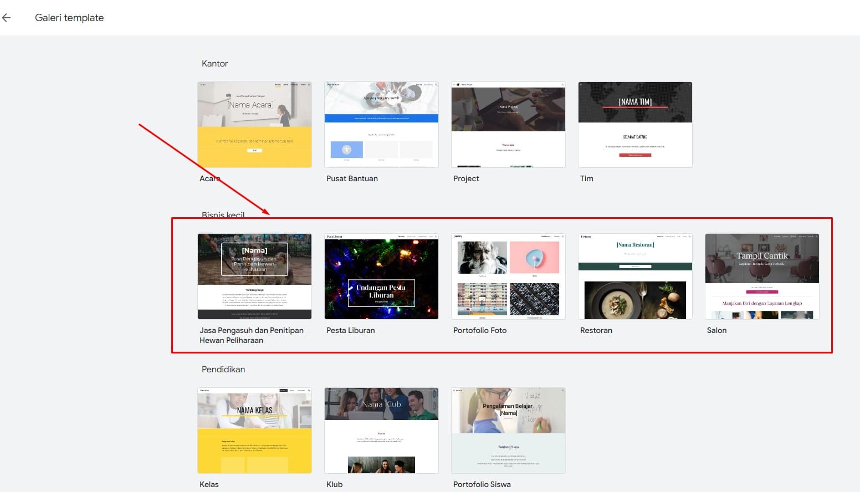Open the Portofolio Foto template thumbnail
This screenshot has height=492, width=860.
tap(508, 276)
